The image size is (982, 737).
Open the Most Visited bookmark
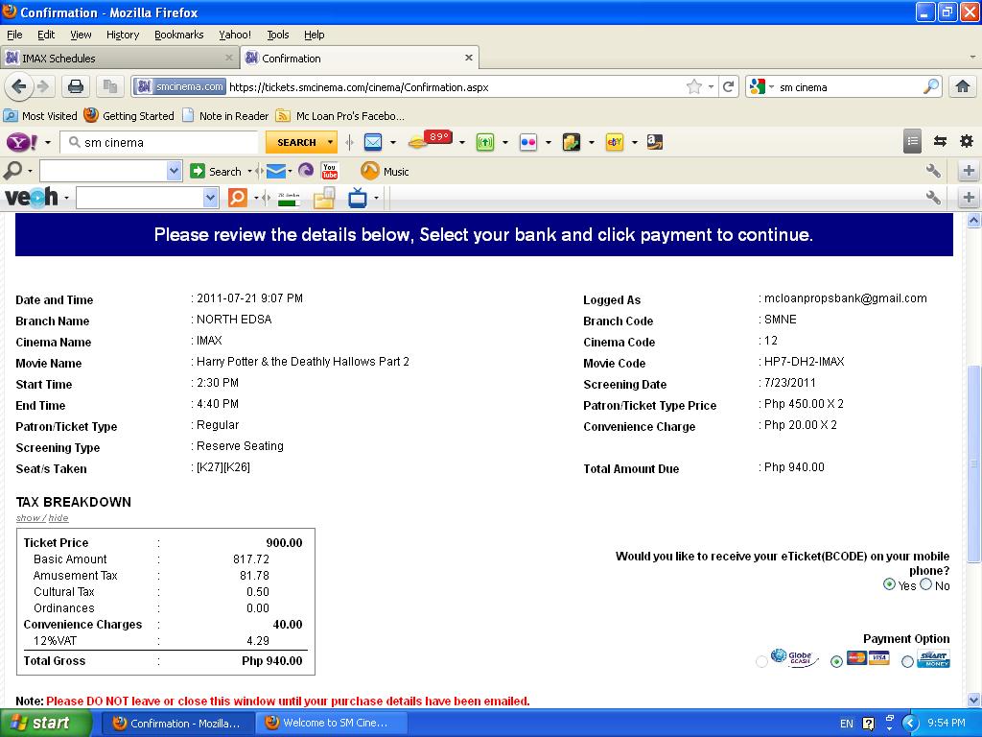point(40,116)
